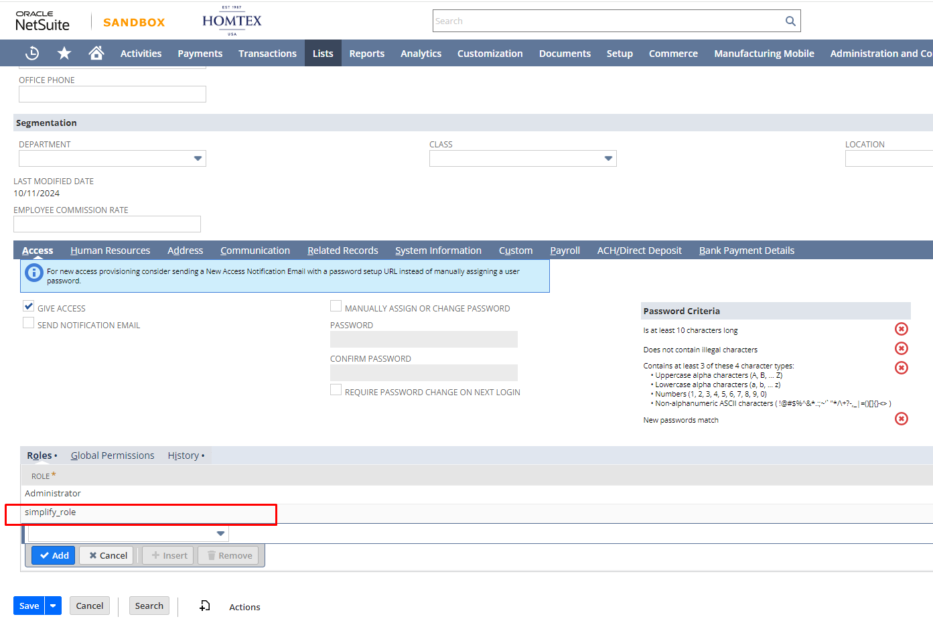This screenshot has width=933, height=631.
Task: Click the Office Phone input field
Action: 113,94
